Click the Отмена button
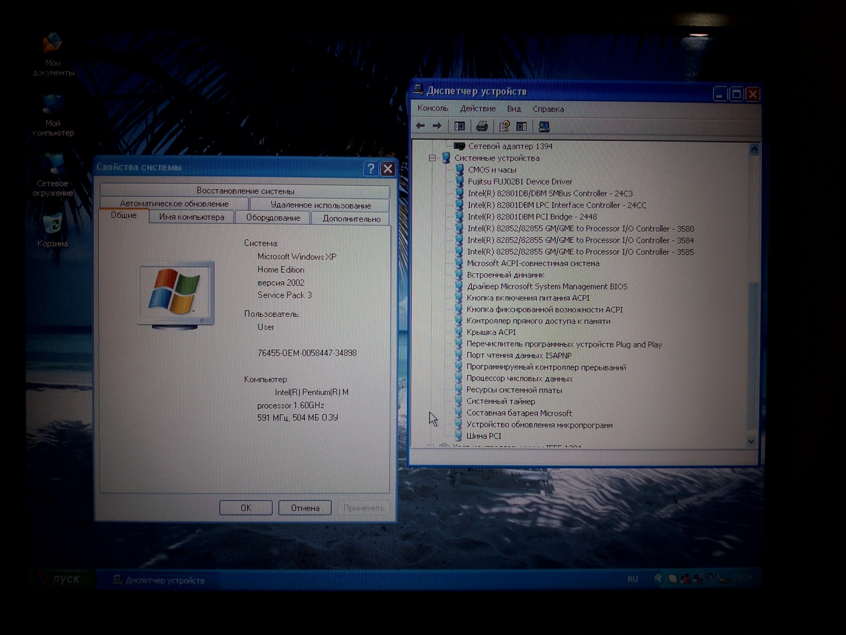The image size is (846, 635). (305, 507)
